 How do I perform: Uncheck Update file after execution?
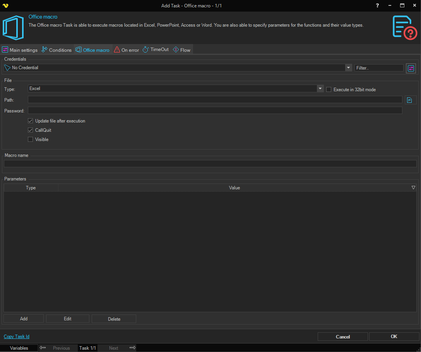coord(31,121)
